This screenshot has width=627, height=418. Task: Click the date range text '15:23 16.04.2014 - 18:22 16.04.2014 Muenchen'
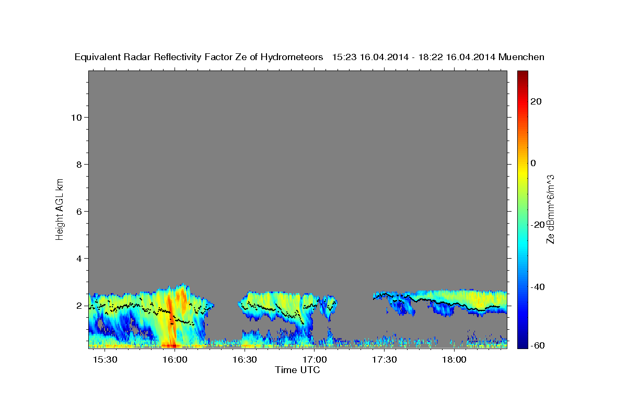pyautogui.click(x=438, y=57)
